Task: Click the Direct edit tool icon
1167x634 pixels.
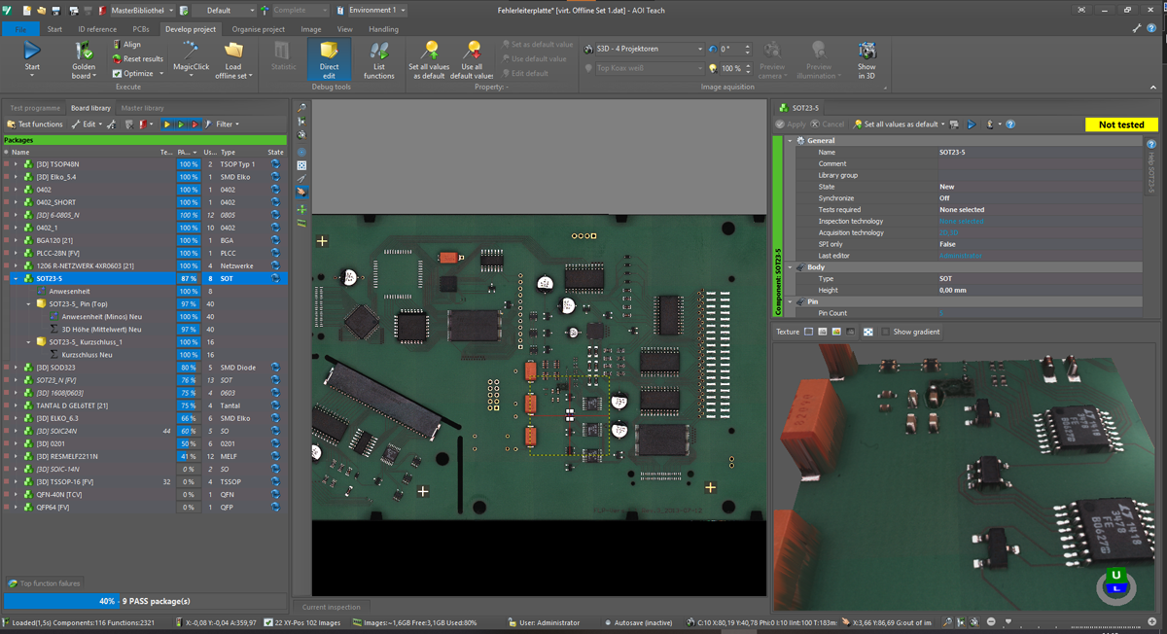Action: tap(329, 52)
